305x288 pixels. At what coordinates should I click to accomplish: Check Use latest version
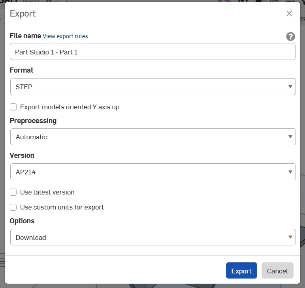point(13,192)
